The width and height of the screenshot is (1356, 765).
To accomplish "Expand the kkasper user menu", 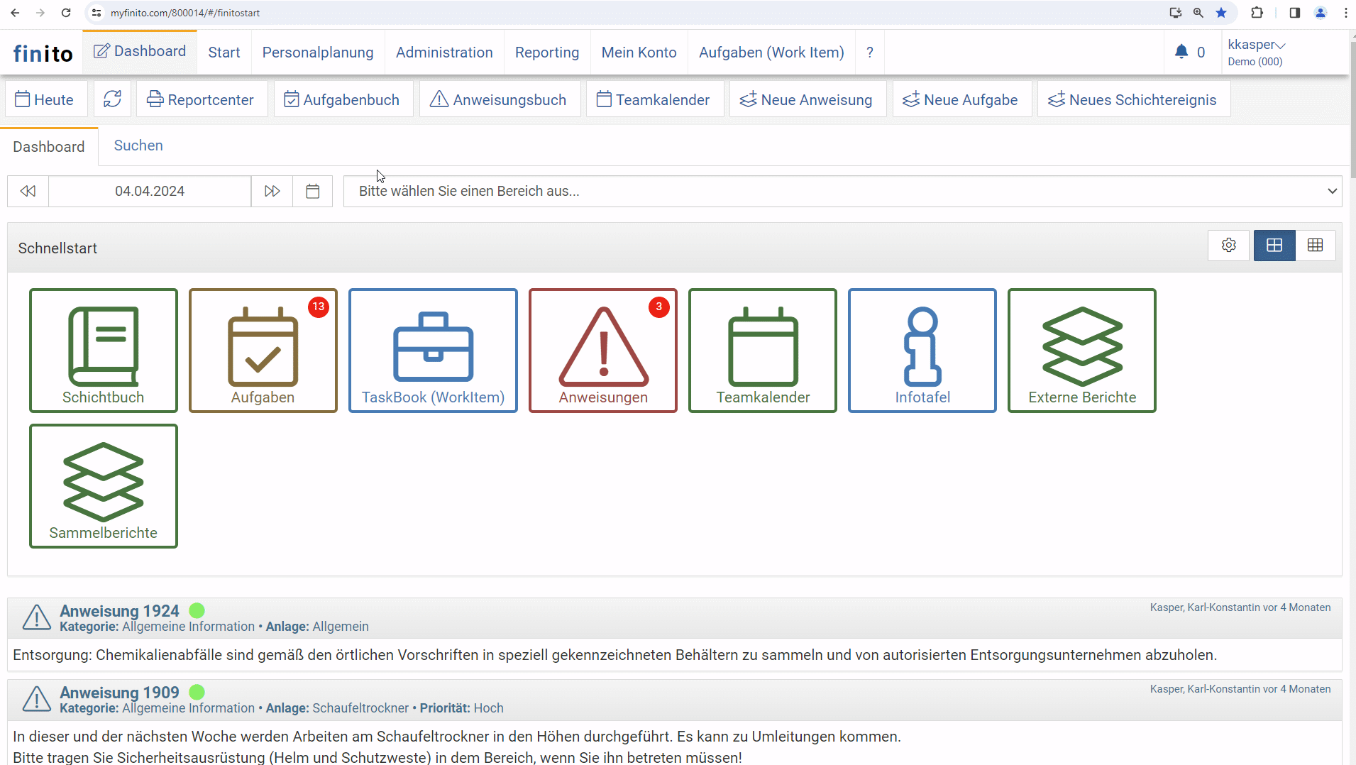I will pyautogui.click(x=1256, y=45).
